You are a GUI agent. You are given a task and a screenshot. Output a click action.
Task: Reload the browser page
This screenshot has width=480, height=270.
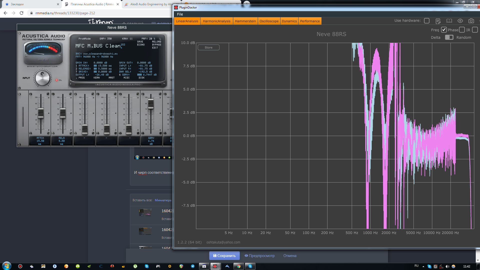tap(21, 13)
